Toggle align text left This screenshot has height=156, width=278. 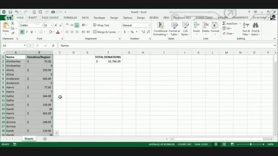tap(67, 32)
